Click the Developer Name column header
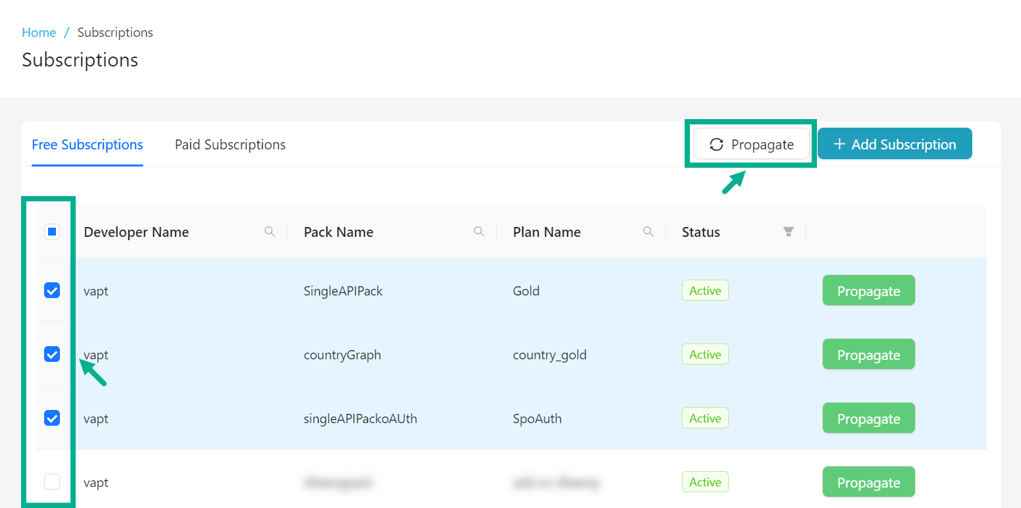 pos(136,232)
